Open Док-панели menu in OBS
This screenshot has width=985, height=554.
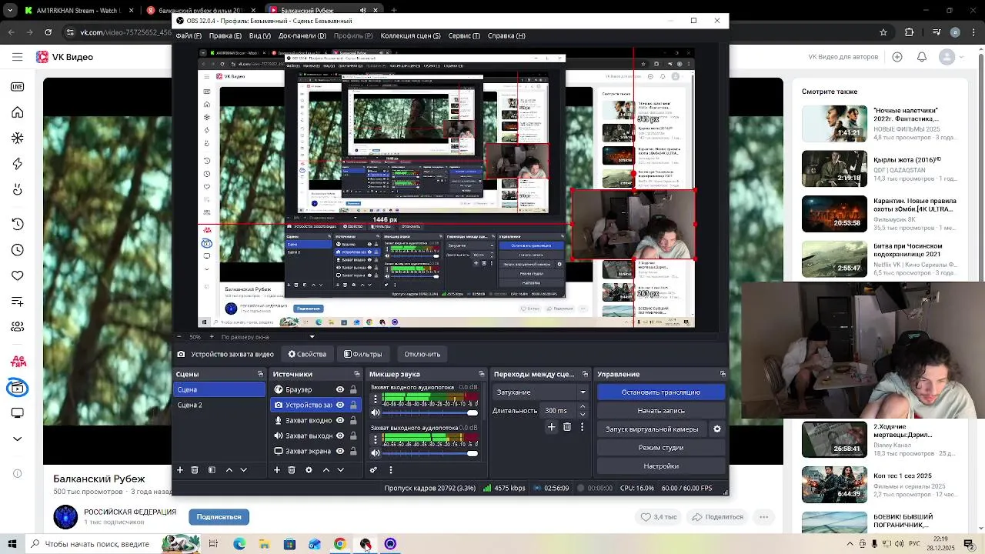[x=302, y=35]
